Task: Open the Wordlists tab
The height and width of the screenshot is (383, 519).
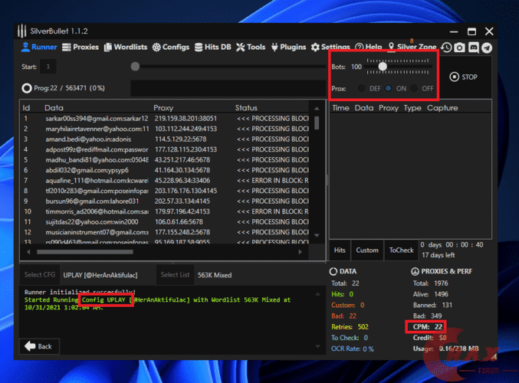Action: (126, 47)
